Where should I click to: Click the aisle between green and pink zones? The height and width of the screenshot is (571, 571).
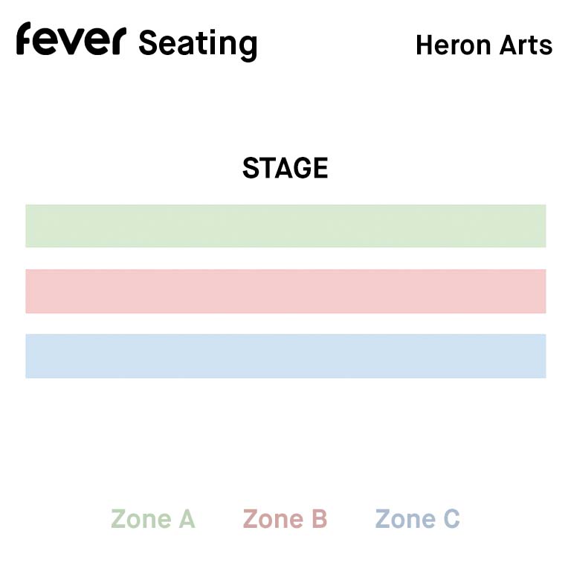click(x=285, y=258)
